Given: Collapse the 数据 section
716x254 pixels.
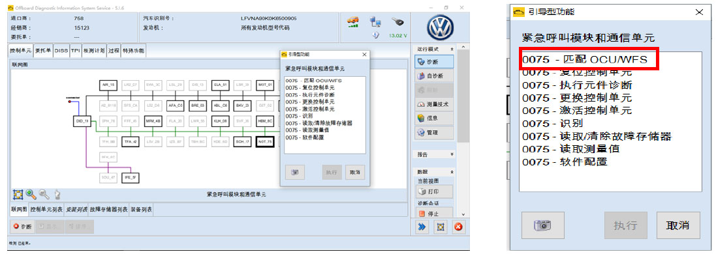Looking at the screenshot, I should click(x=452, y=171).
